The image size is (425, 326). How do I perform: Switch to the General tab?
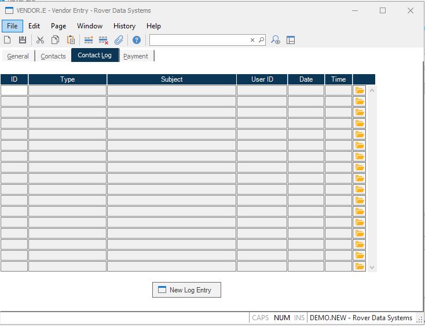(18, 56)
